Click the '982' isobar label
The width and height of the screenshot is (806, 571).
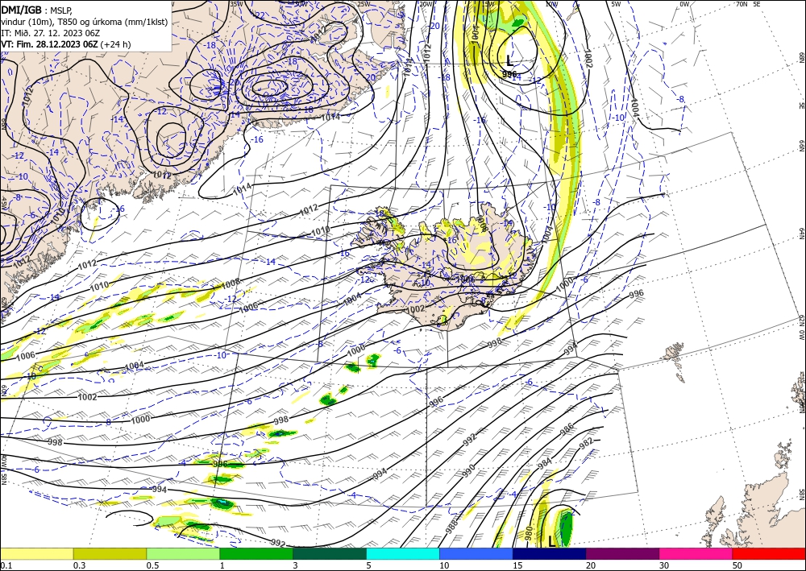point(587,445)
